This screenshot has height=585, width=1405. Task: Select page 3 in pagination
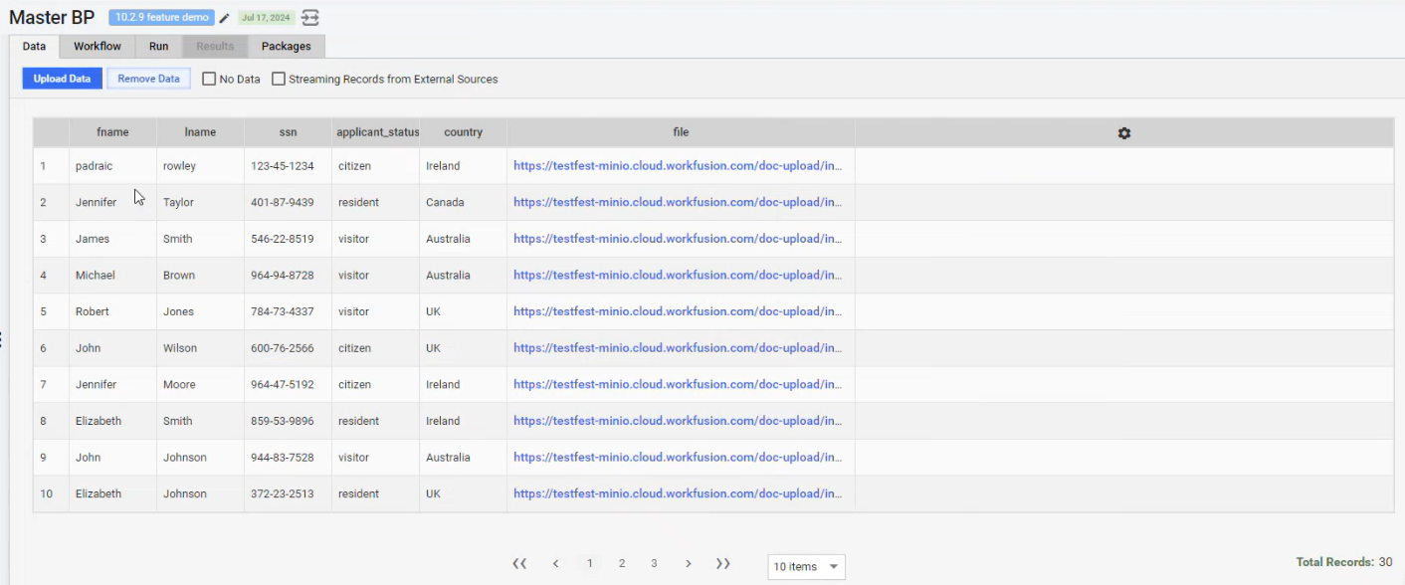(x=654, y=564)
